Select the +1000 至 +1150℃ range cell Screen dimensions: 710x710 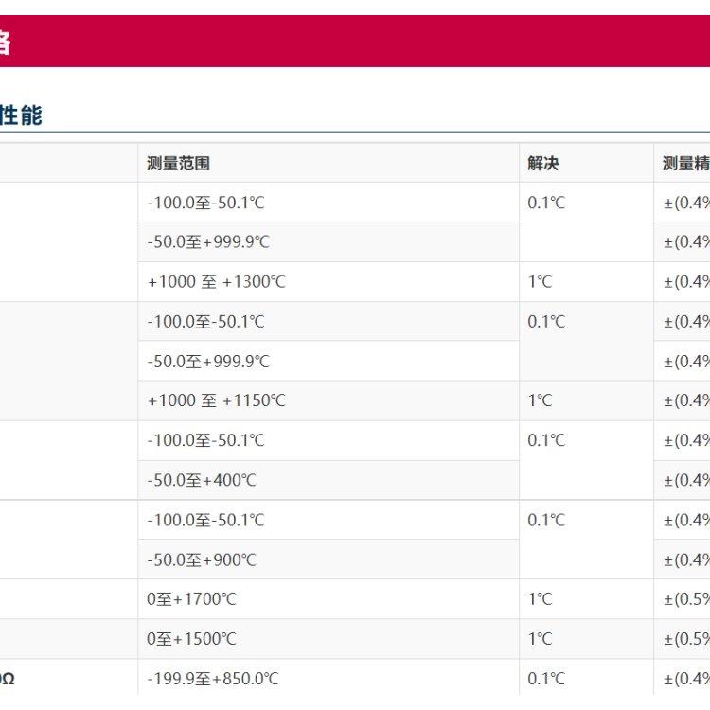tap(328, 400)
